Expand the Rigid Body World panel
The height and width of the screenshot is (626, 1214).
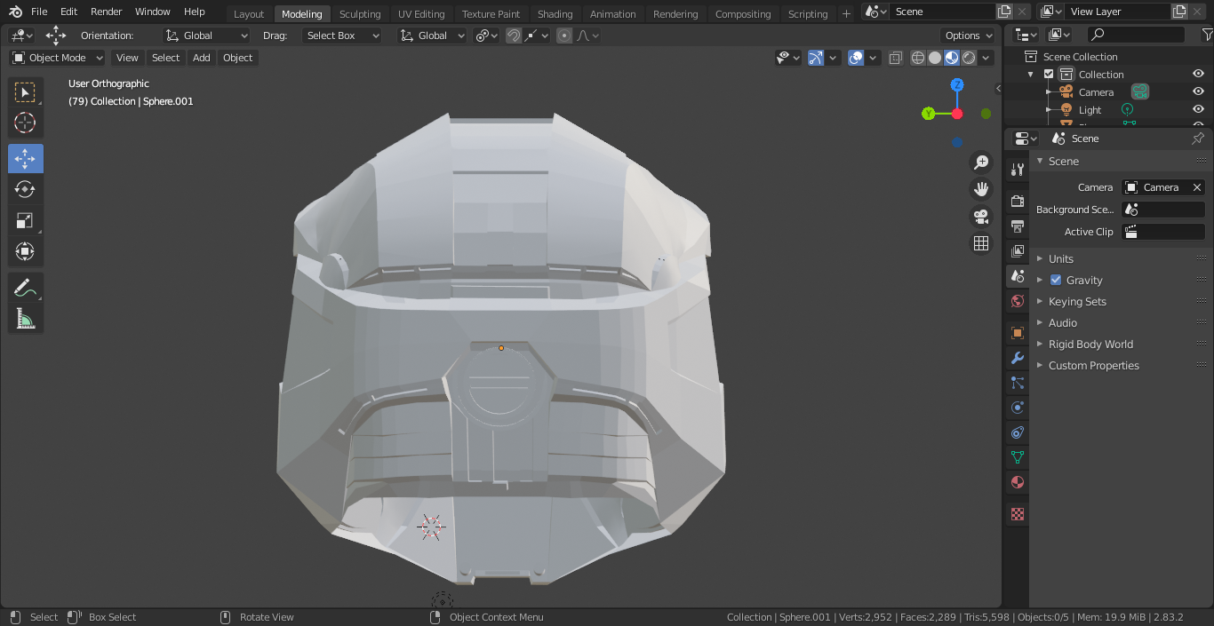[1090, 344]
